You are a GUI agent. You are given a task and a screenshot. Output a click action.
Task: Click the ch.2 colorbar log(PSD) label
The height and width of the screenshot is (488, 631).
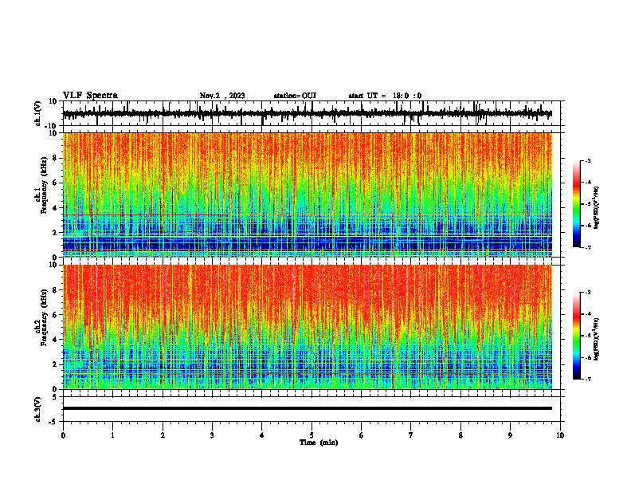(597, 339)
